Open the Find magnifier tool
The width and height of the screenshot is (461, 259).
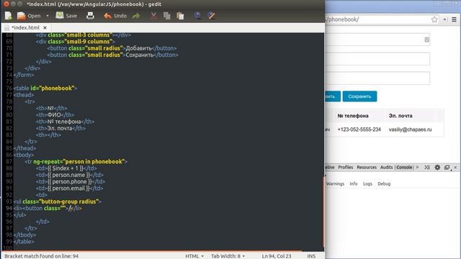click(x=197, y=16)
